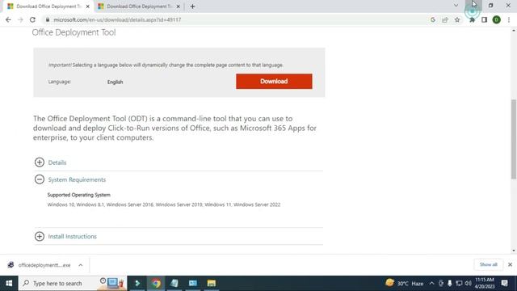Open volume tray icon
Screen dimensions: 517x291
[468, 283]
